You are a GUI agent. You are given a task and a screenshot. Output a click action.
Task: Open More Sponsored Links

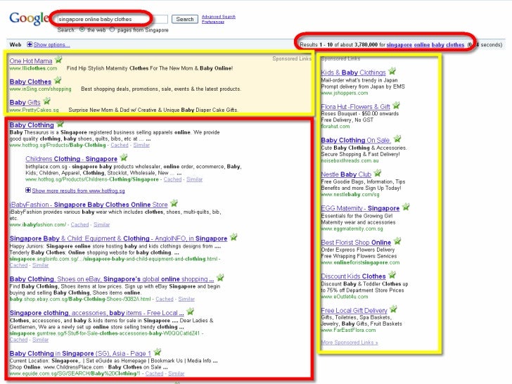click(350, 343)
